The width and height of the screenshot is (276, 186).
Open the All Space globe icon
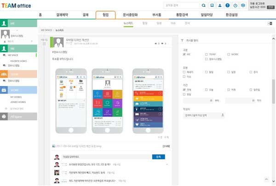[4, 116]
